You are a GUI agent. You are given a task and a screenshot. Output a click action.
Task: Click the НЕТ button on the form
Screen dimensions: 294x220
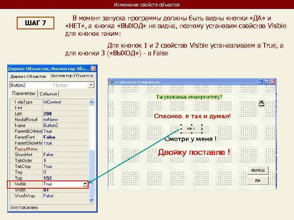(x=192, y=129)
